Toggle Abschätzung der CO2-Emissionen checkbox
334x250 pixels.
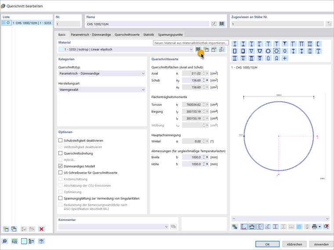tap(61, 186)
